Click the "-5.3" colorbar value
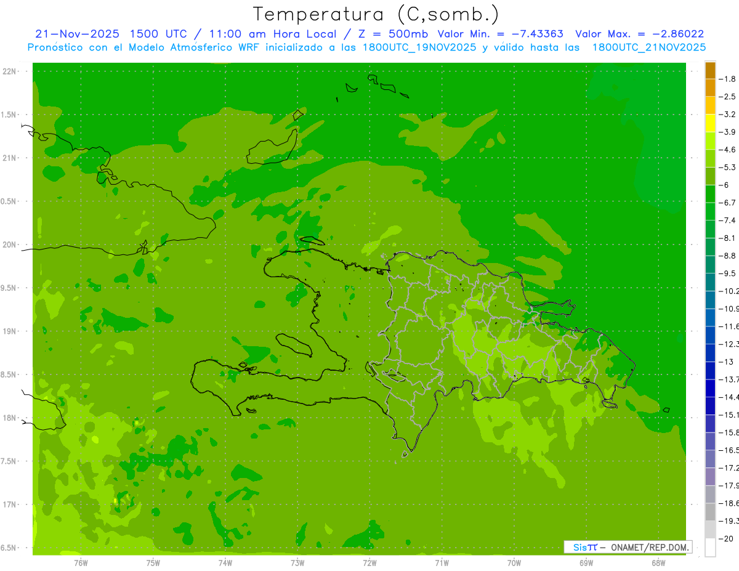Viewport: 739px width, 571px height. click(727, 168)
